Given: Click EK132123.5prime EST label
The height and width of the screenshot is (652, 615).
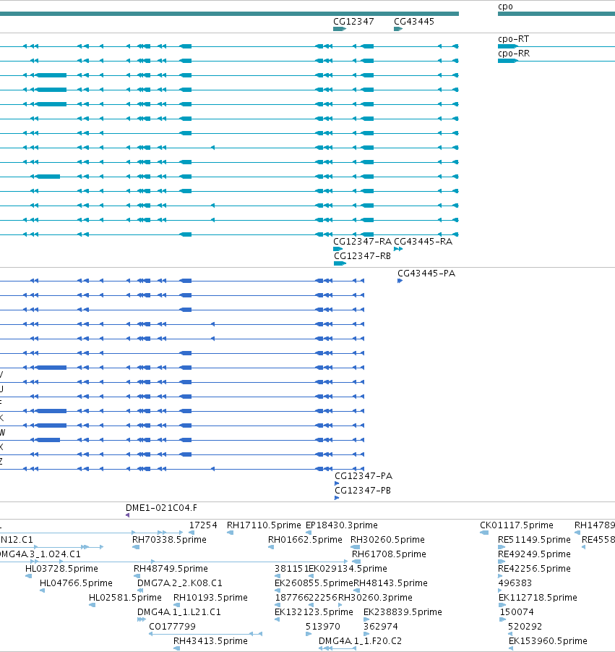Looking at the screenshot, I should pyautogui.click(x=314, y=612).
